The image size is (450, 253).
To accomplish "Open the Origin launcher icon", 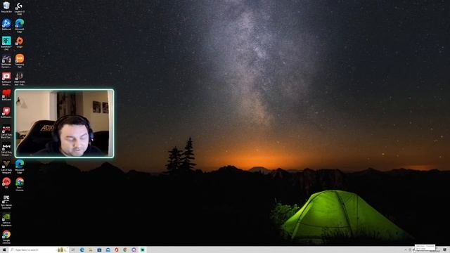I will (20, 42).
